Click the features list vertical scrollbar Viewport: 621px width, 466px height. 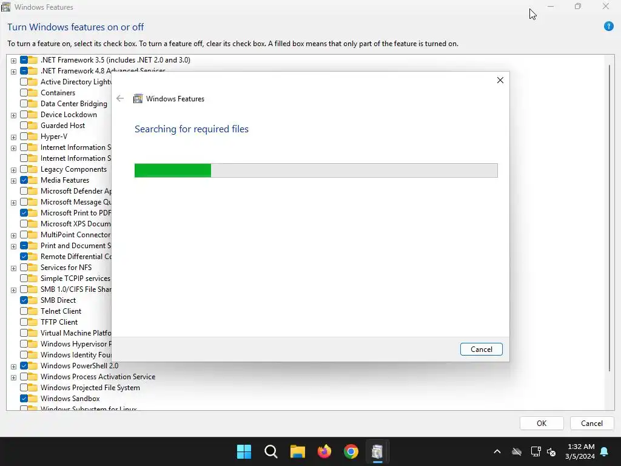point(609,218)
